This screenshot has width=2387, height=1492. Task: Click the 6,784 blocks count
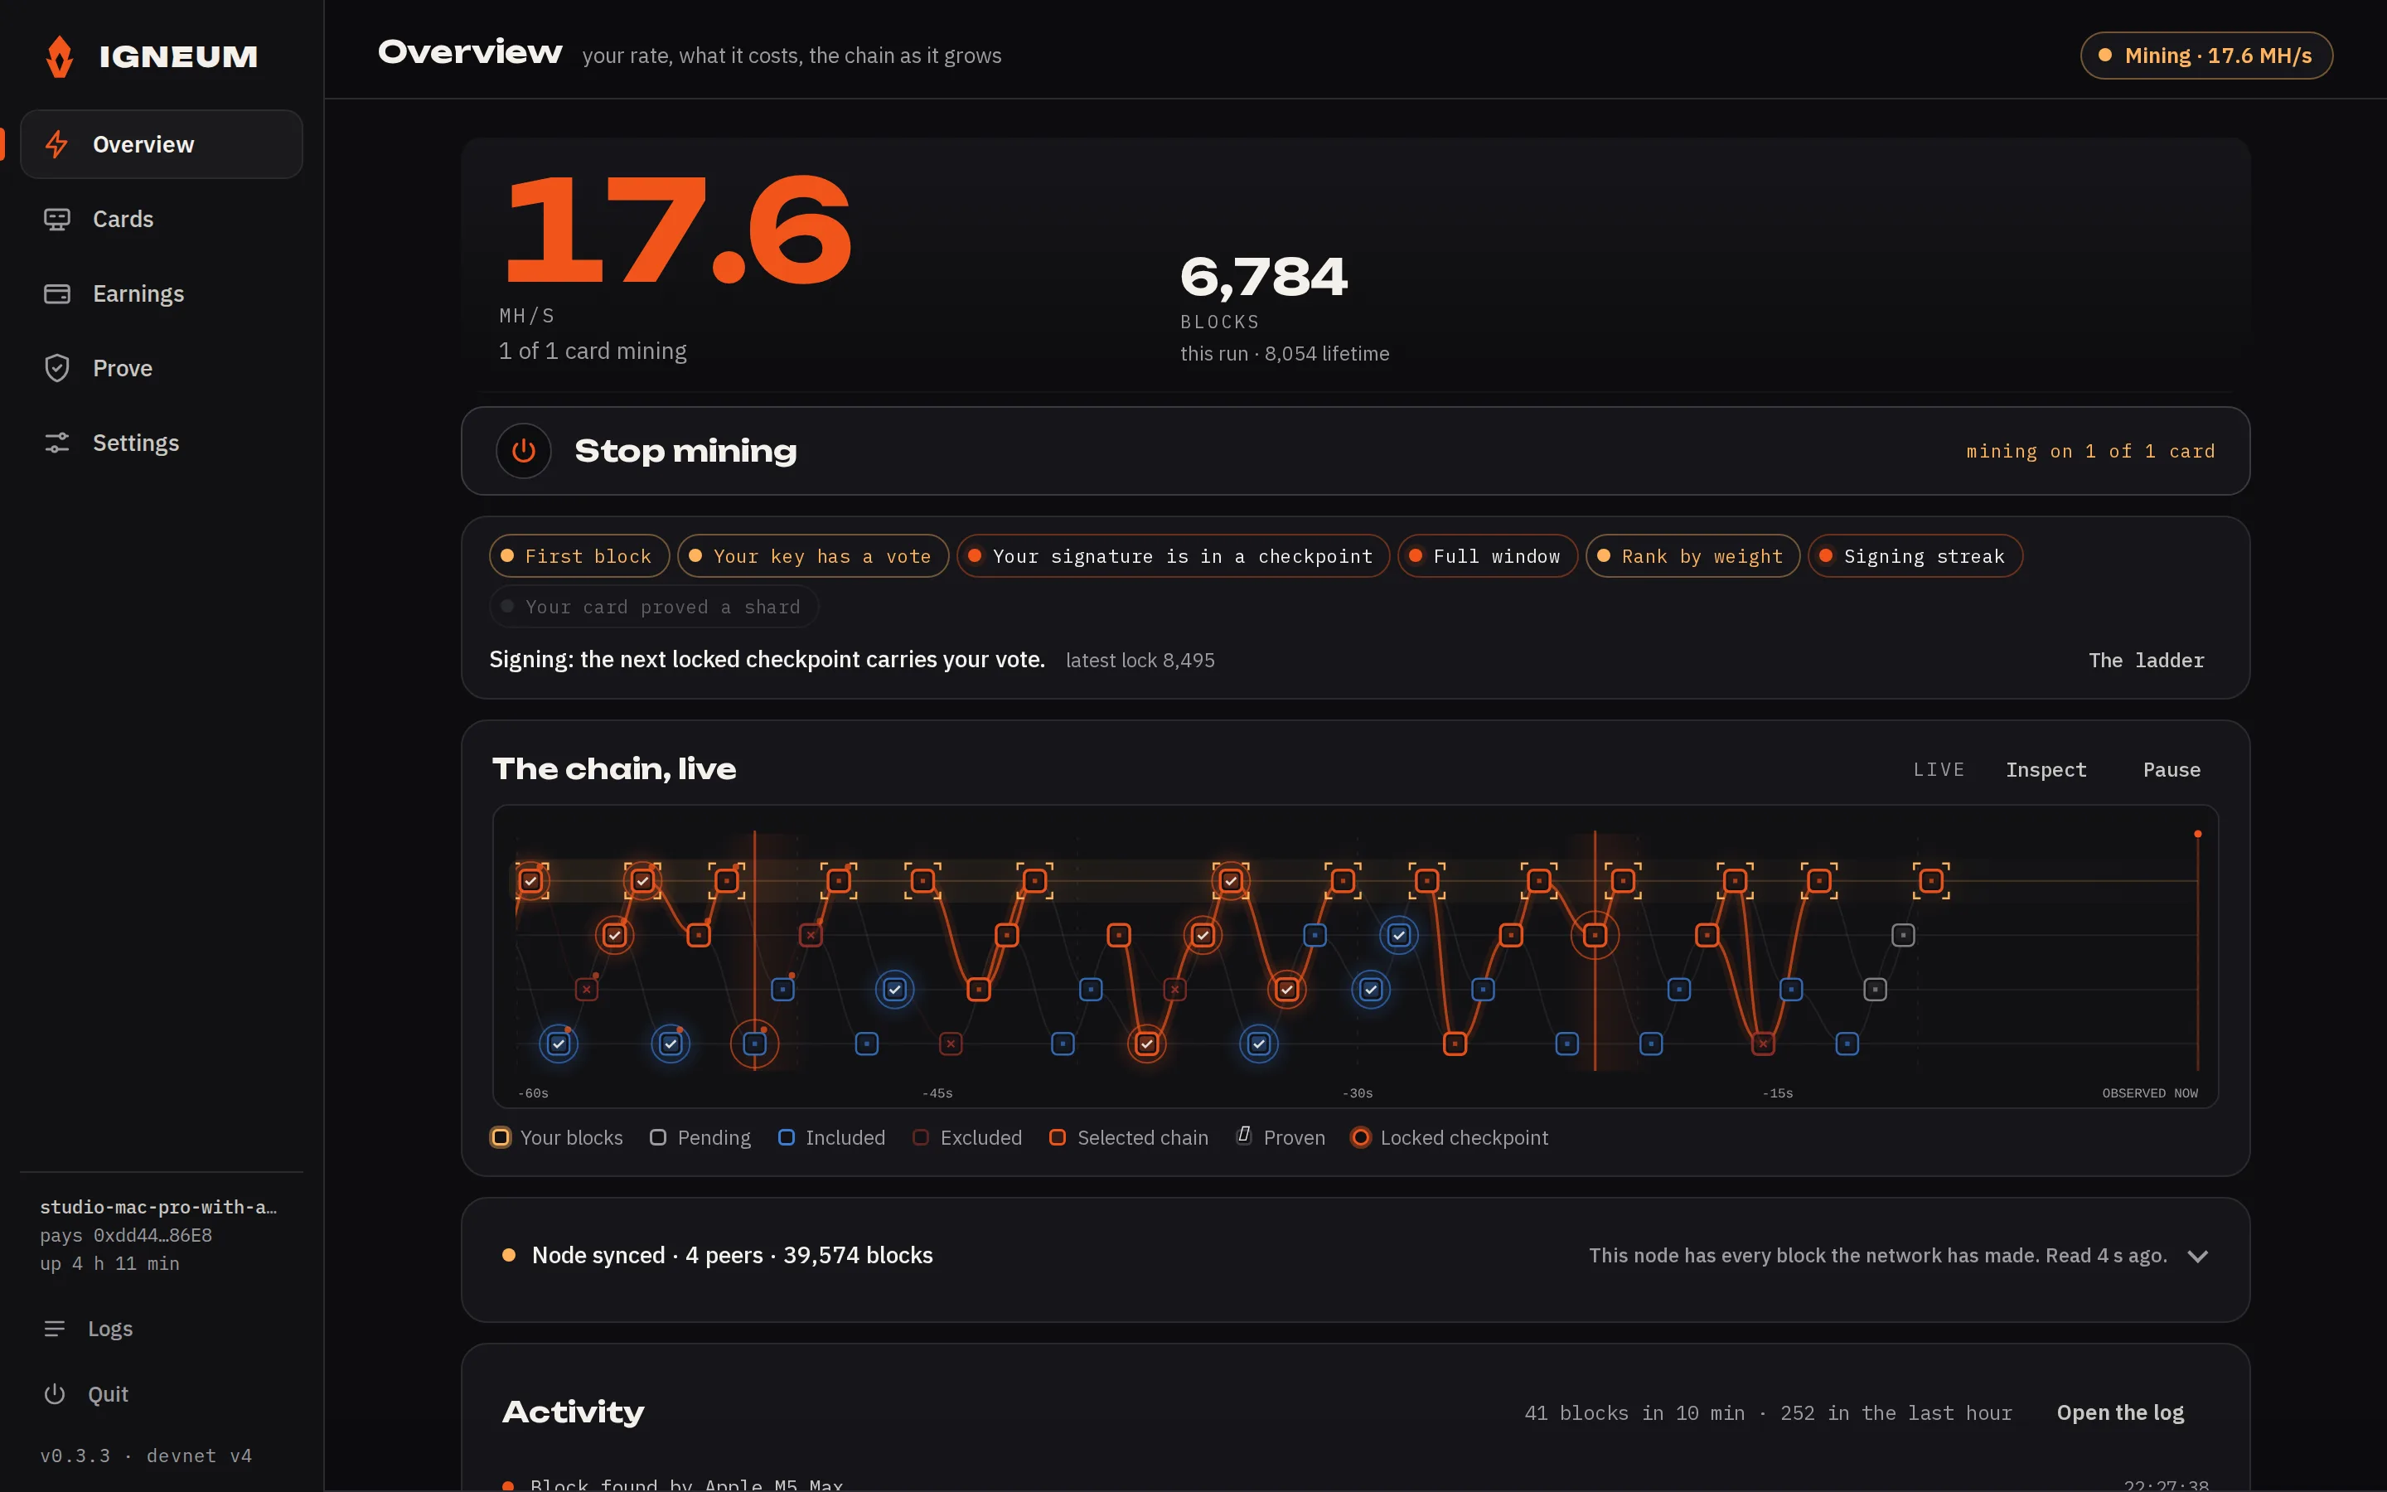pyautogui.click(x=1263, y=276)
